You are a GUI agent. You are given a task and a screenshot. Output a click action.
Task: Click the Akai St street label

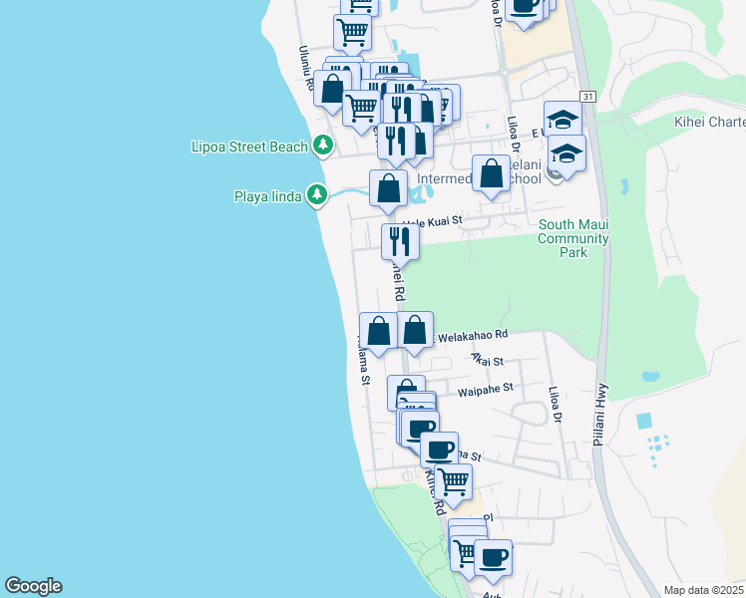coord(487,360)
